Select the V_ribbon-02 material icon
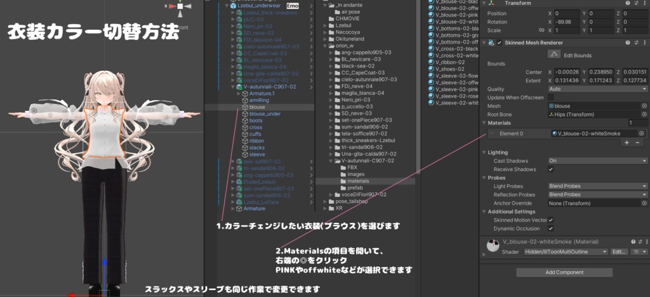The width and height of the screenshot is (650, 297). click(x=431, y=62)
